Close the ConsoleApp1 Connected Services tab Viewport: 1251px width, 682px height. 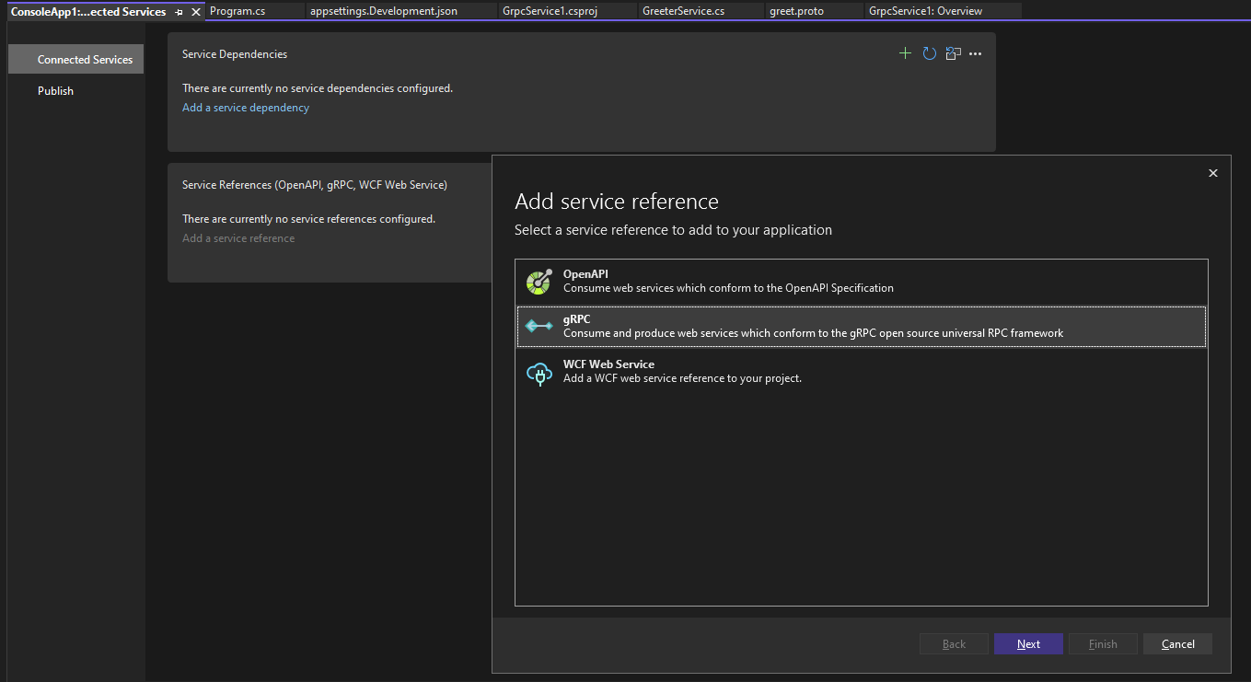195,12
